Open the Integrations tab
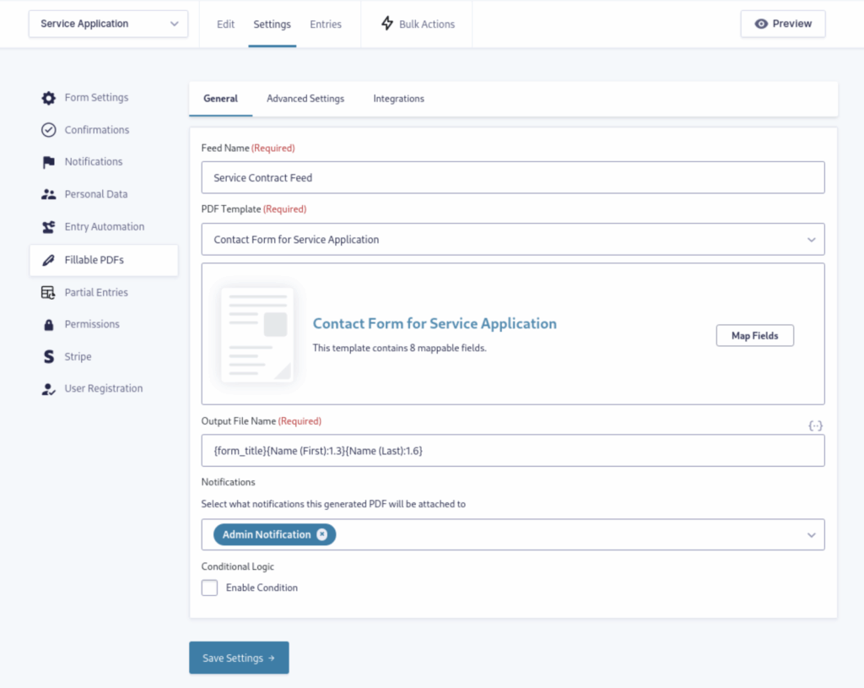This screenshot has width=864, height=688. pyautogui.click(x=398, y=99)
